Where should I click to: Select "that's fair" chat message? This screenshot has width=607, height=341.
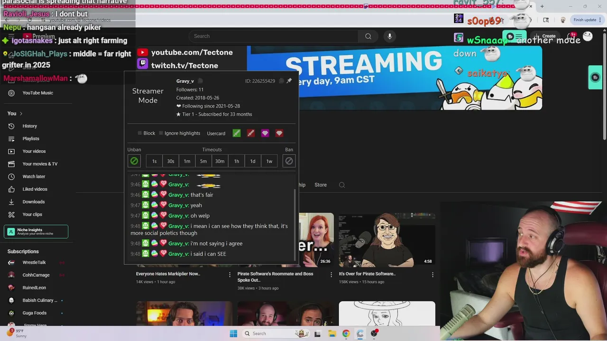202,195
